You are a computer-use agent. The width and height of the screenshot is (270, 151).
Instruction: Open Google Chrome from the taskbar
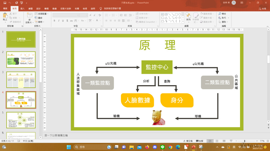(x=170, y=147)
